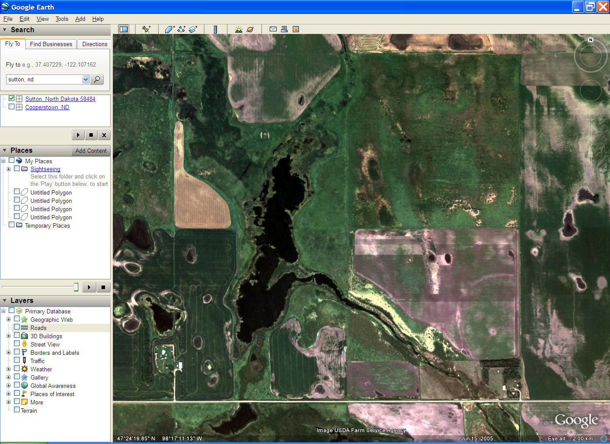Click the 3D Buildings layer icon
The height and width of the screenshot is (444, 610).
coord(24,336)
